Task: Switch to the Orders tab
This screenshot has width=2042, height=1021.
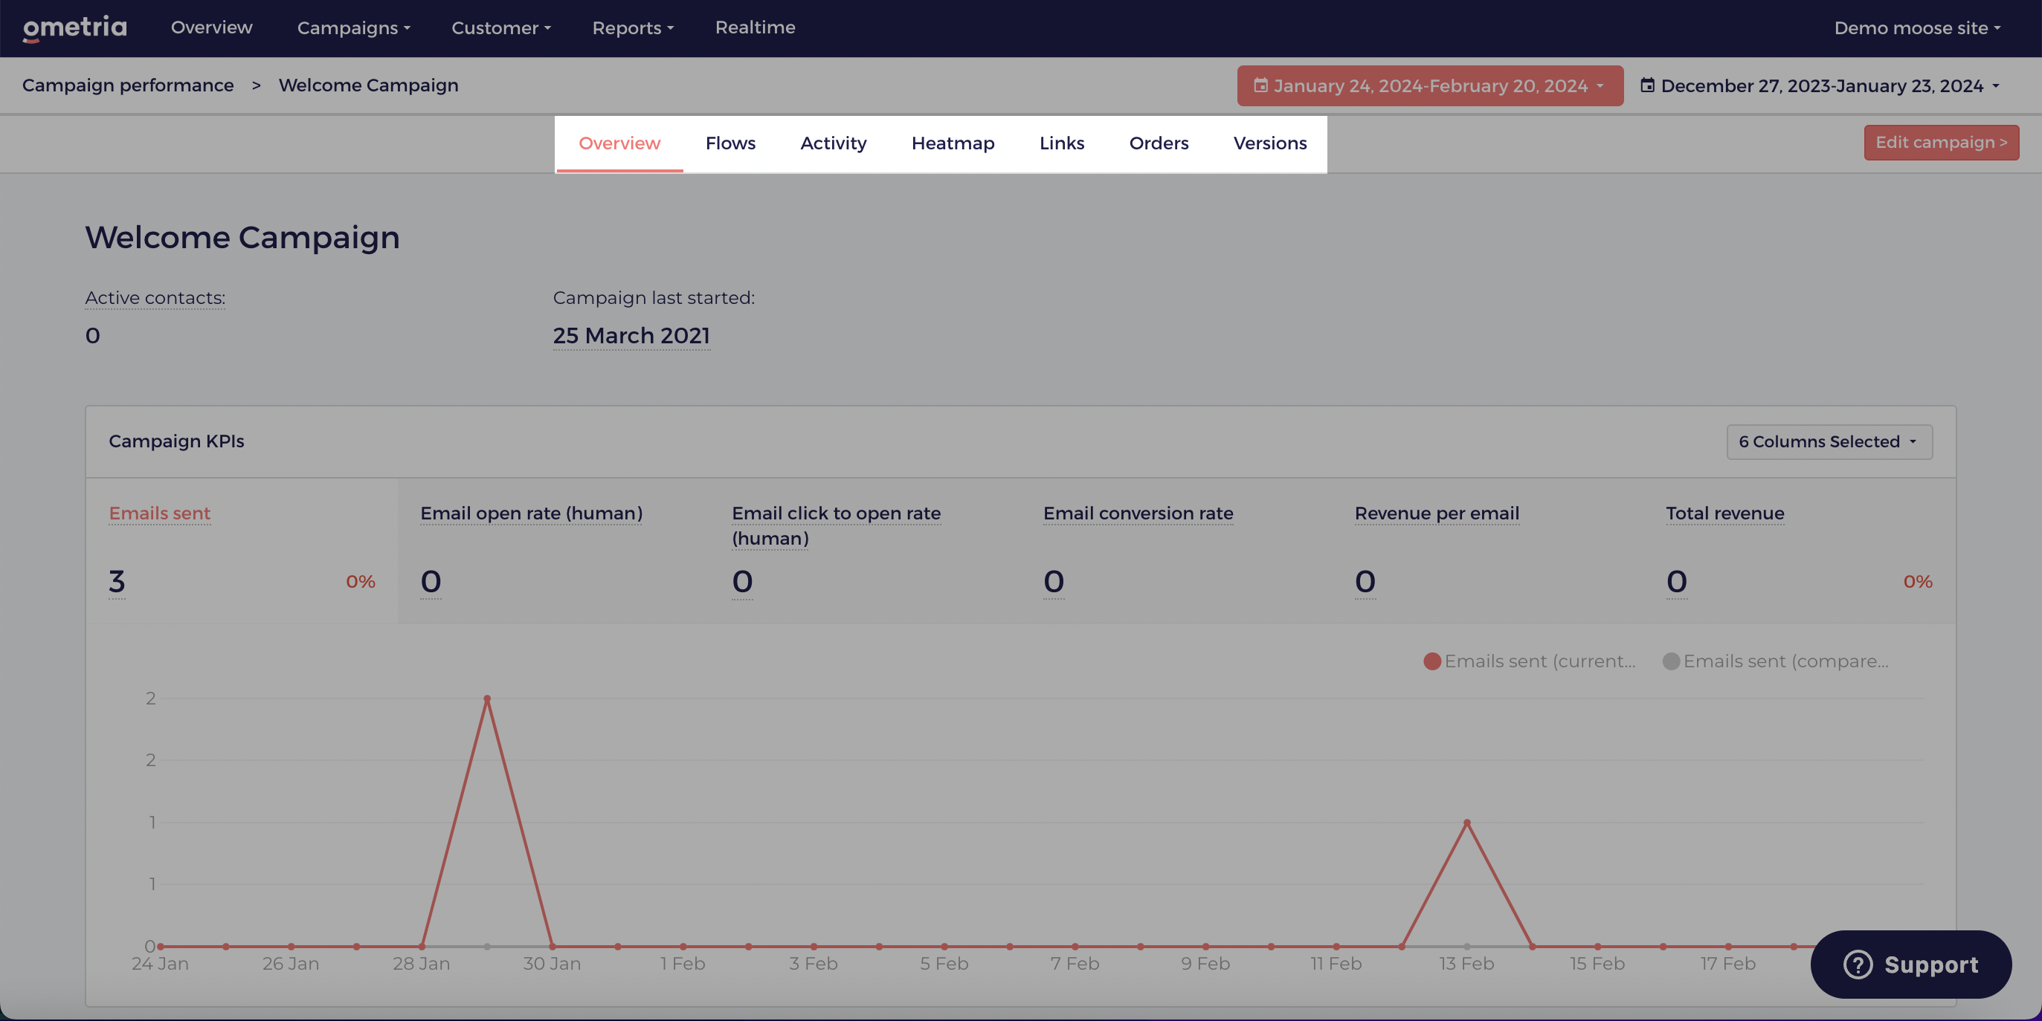Action: pyautogui.click(x=1158, y=143)
